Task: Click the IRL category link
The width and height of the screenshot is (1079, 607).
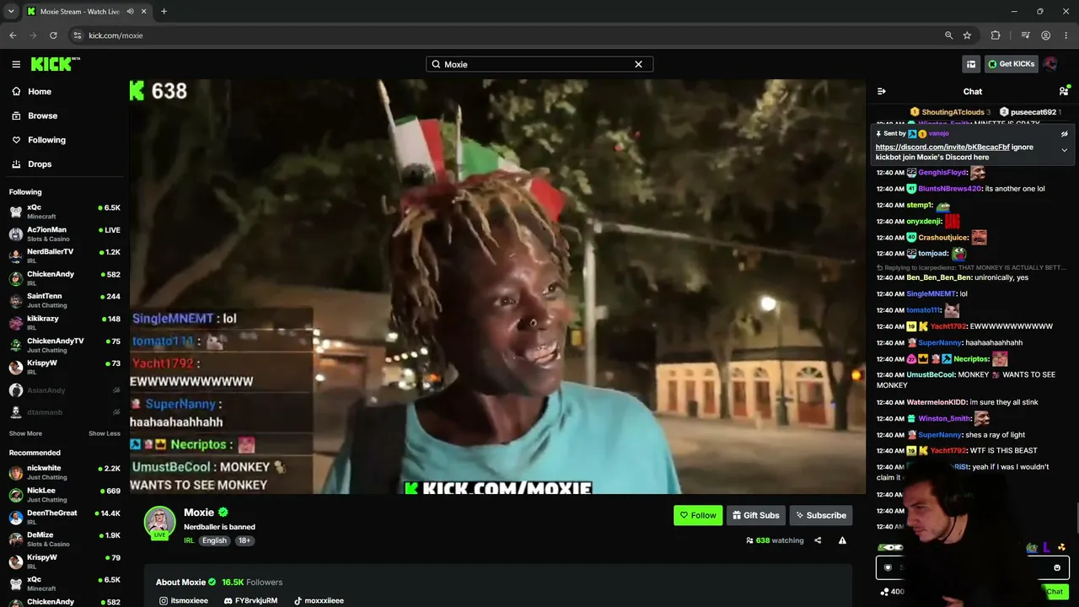Action: pyautogui.click(x=189, y=540)
